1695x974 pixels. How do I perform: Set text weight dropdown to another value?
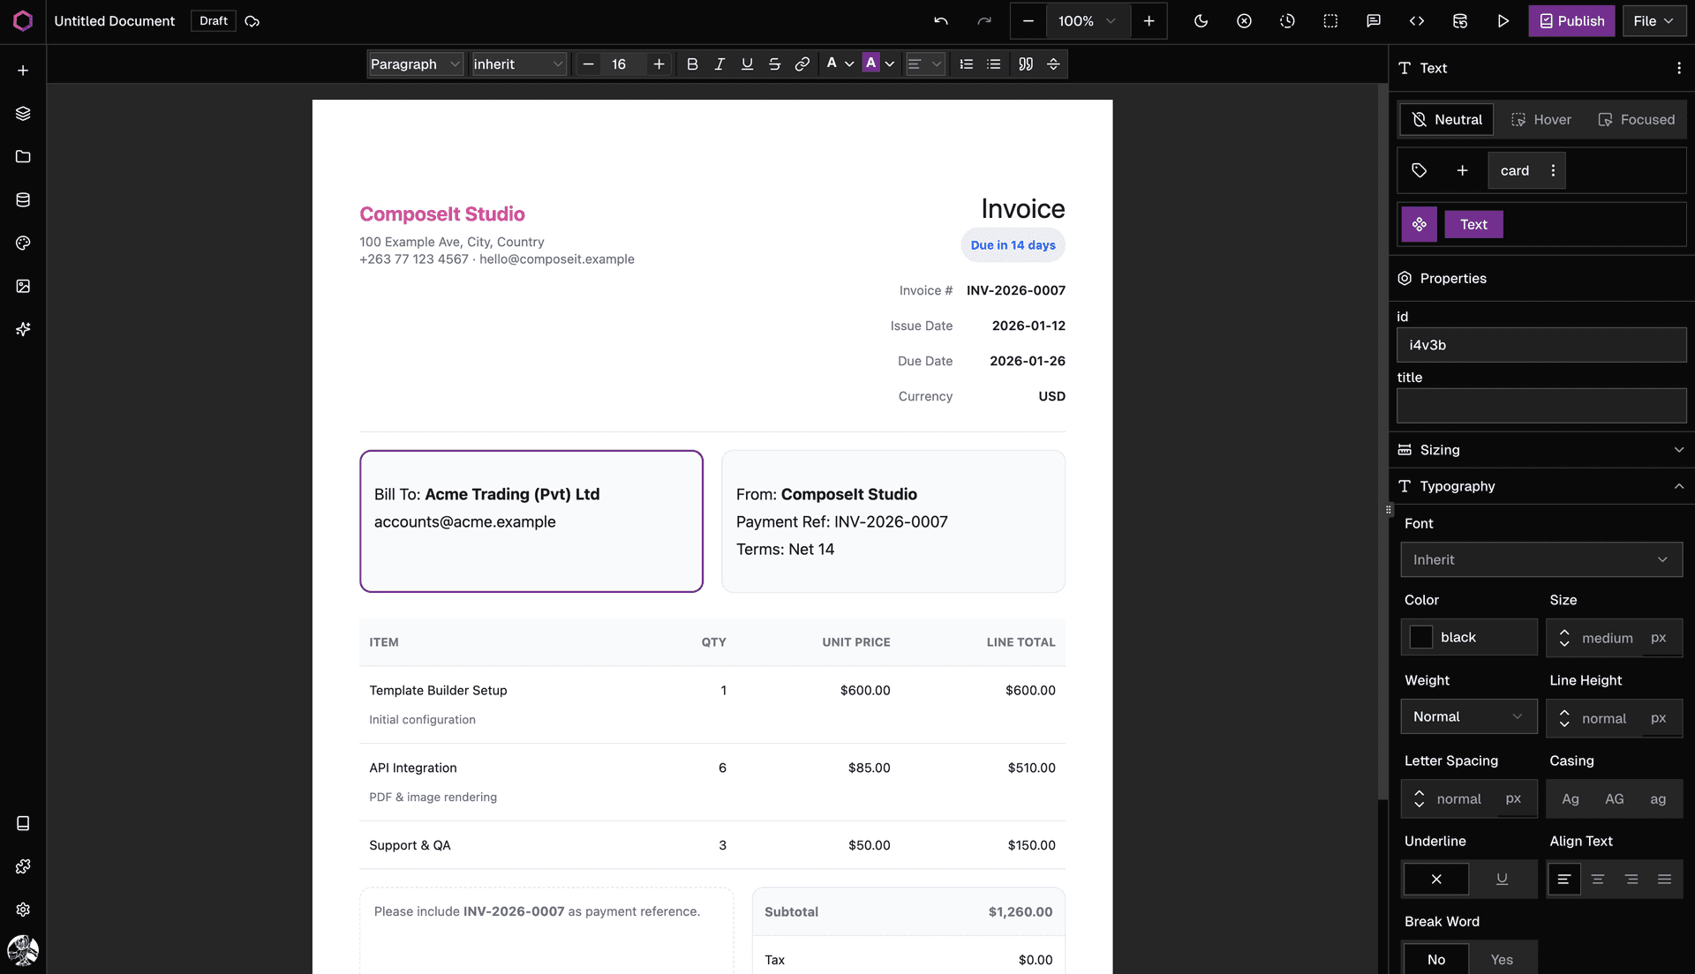(1468, 716)
